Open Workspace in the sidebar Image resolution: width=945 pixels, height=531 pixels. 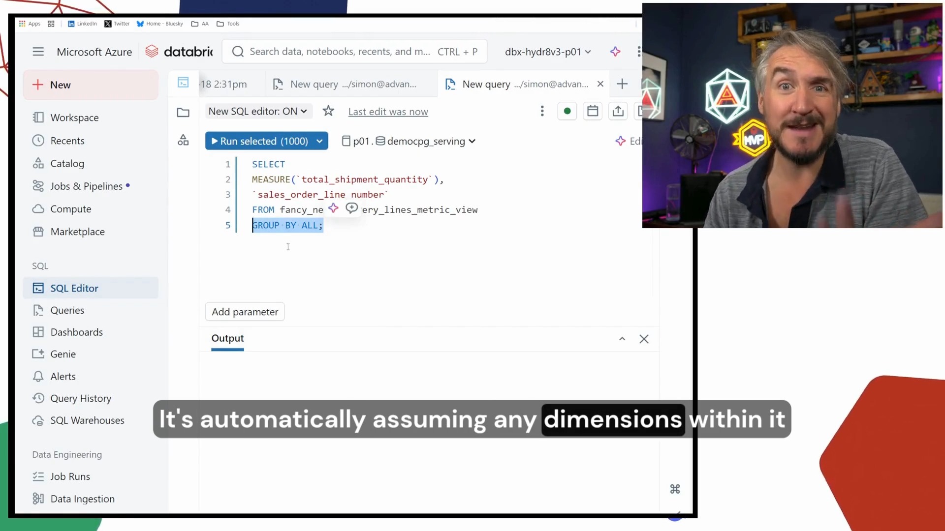click(x=91, y=118)
